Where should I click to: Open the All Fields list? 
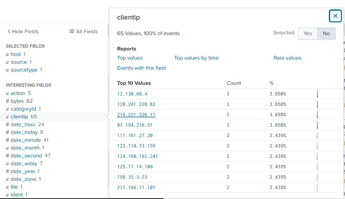tap(83, 32)
